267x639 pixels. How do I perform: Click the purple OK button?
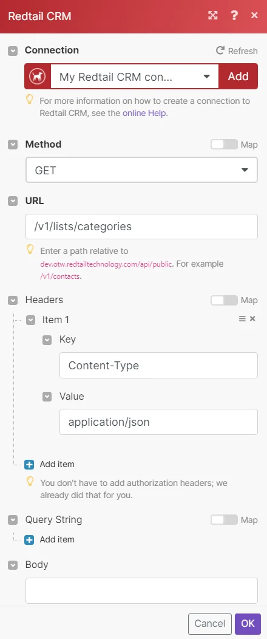pos(248,624)
